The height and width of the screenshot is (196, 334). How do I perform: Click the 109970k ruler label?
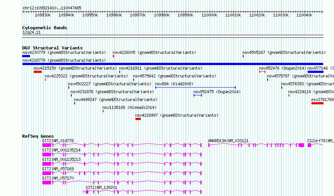138,15
